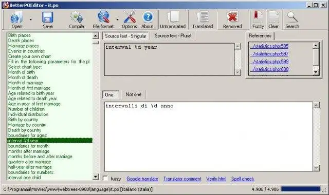329x195 pixels.
Task: Toggle the Removed entries filter
Action: tap(232, 19)
